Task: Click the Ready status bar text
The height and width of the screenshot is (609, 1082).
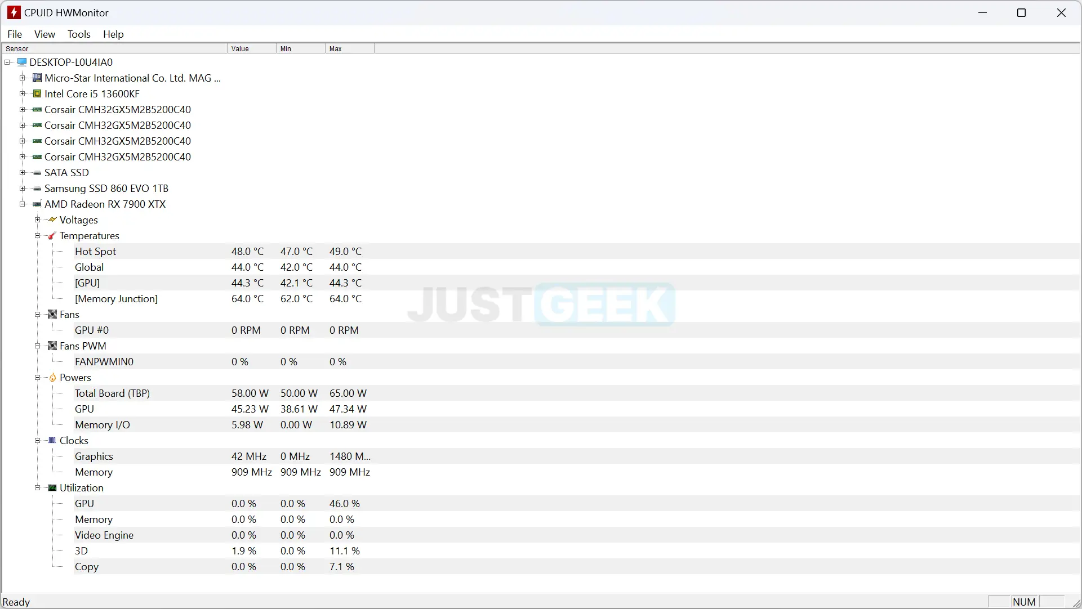Action: (x=16, y=602)
